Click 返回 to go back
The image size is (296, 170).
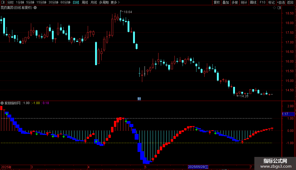[x=290, y=2]
